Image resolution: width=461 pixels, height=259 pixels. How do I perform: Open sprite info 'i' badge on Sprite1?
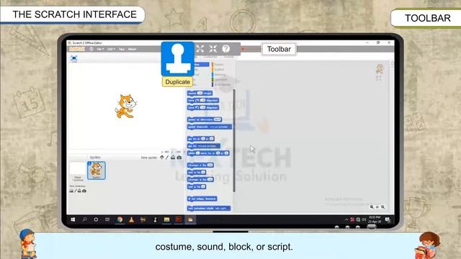click(89, 163)
